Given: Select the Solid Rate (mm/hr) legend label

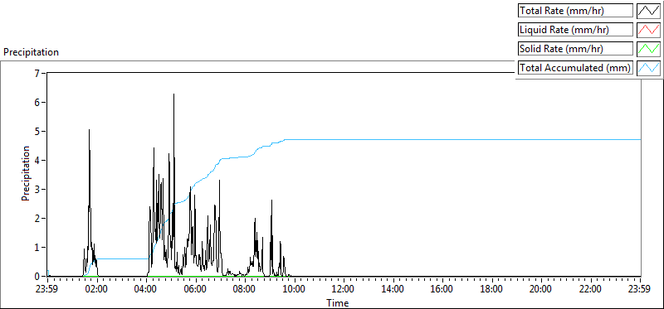Looking at the screenshot, I should point(575,49).
